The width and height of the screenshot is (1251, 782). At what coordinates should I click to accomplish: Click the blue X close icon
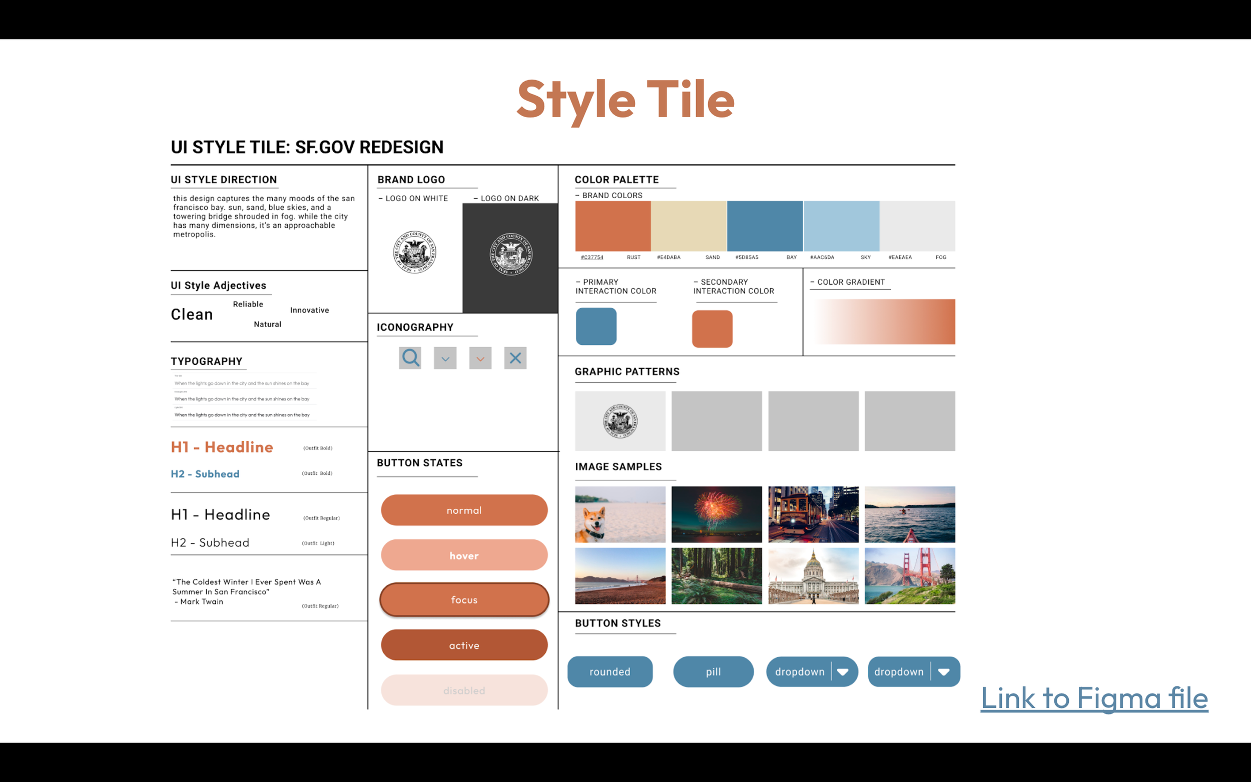coord(515,358)
